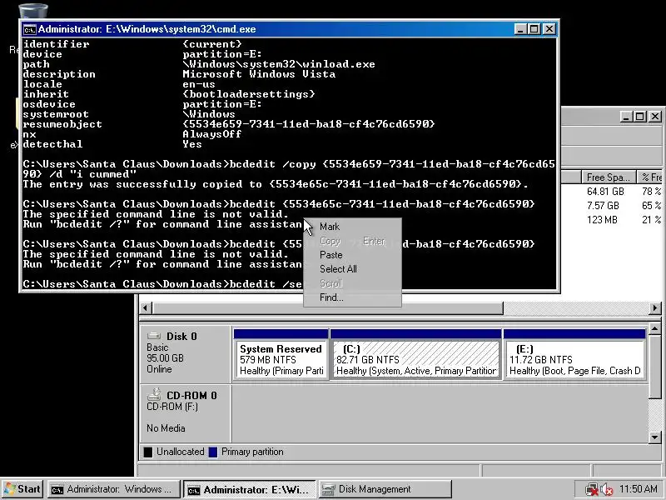Click the "en-us" locale value in console
666x500 pixels.
click(x=199, y=84)
